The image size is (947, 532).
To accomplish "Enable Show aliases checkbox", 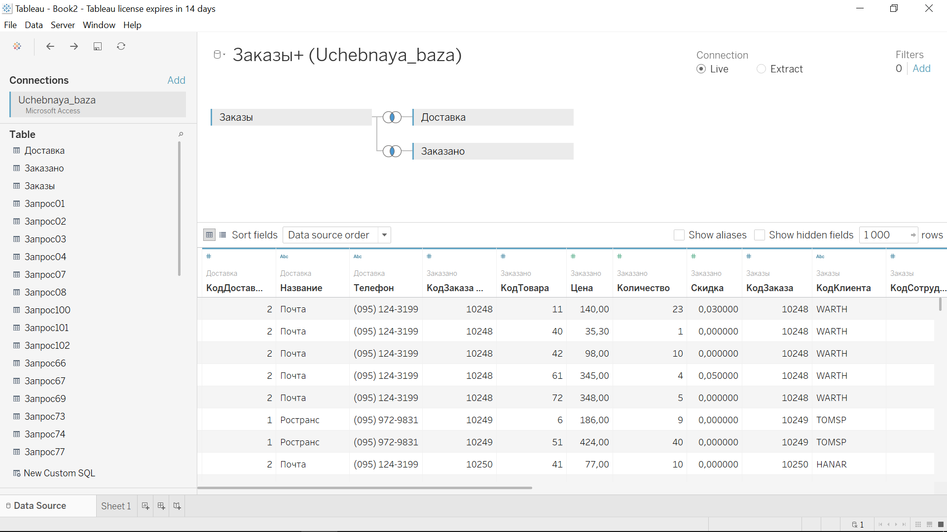I will click(x=679, y=235).
